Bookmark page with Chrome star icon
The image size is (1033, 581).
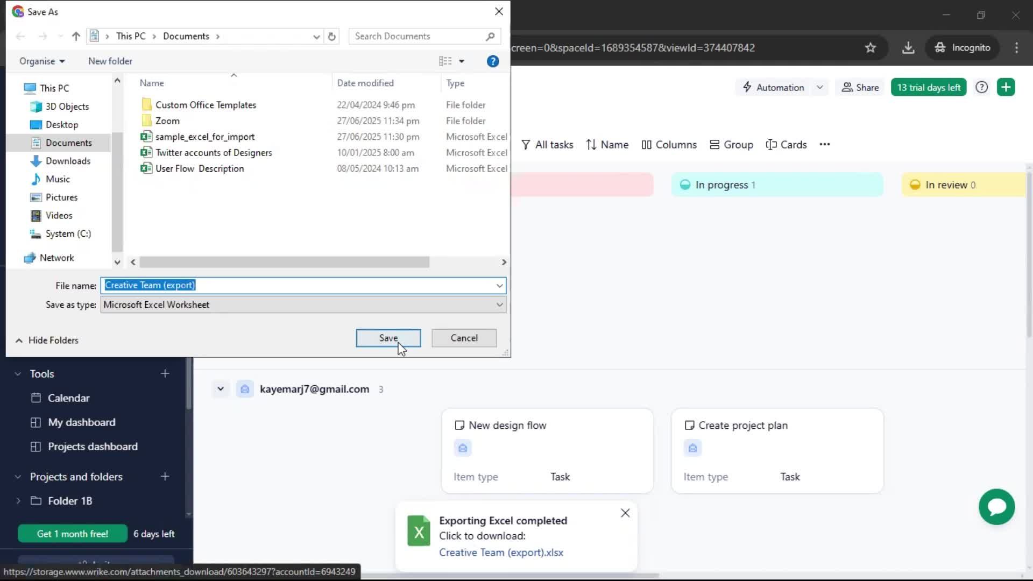(x=870, y=48)
